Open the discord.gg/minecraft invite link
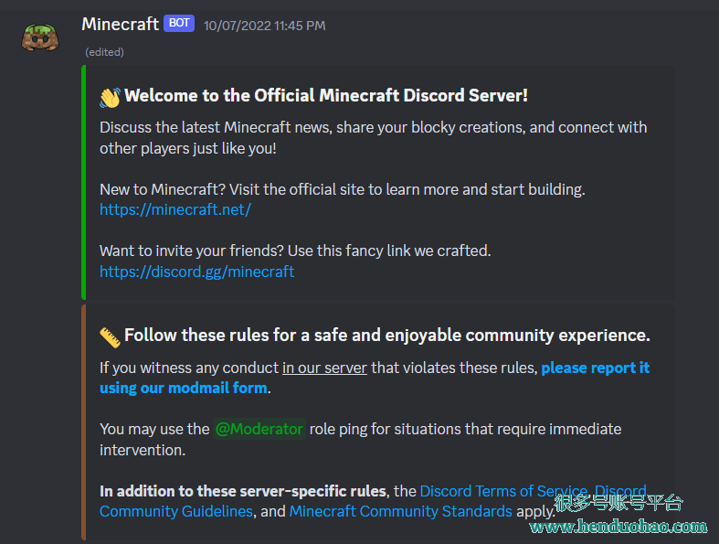The width and height of the screenshot is (719, 544). coord(196,272)
